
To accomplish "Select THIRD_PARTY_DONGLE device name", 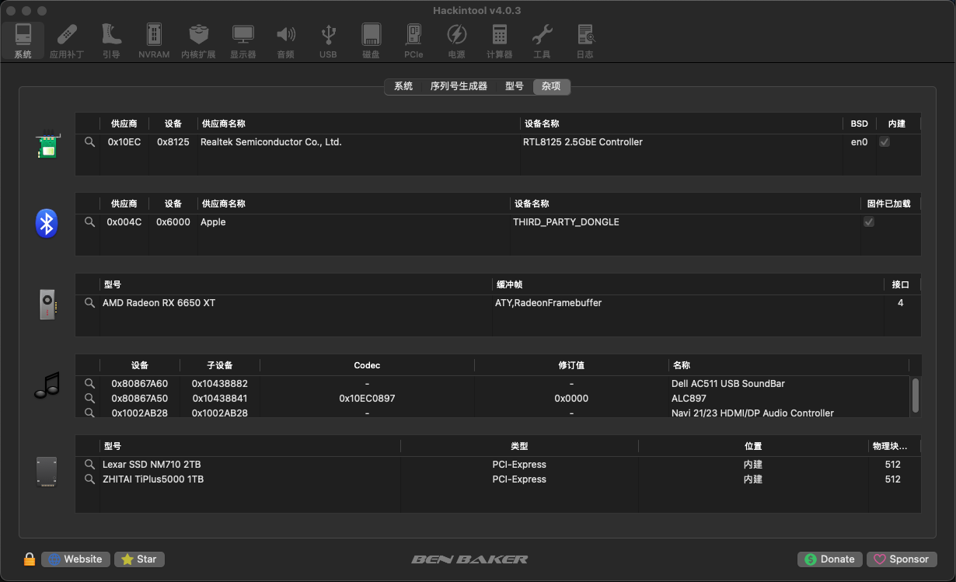I will (566, 222).
